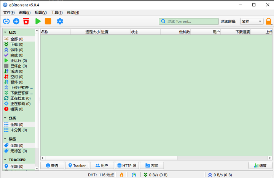
Task: Click the upload speed status 0 B/s
Action: pyautogui.click(x=220, y=175)
